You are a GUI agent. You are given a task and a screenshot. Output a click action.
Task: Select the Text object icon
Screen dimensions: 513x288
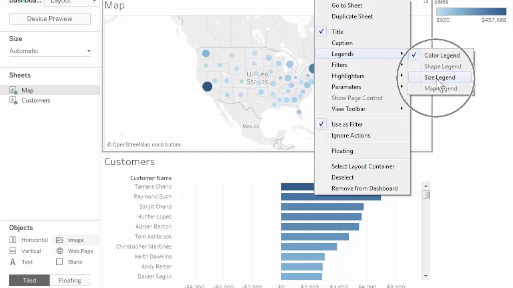pos(13,262)
